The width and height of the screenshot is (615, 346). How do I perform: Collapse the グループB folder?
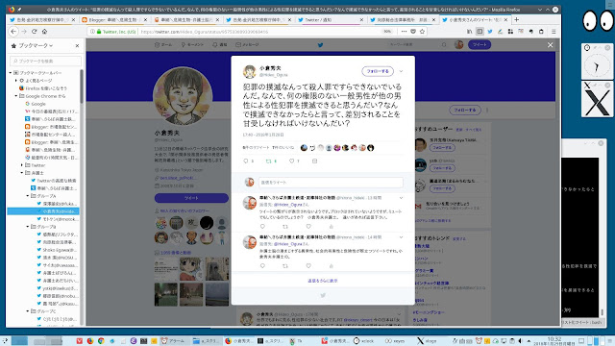click(x=28, y=227)
